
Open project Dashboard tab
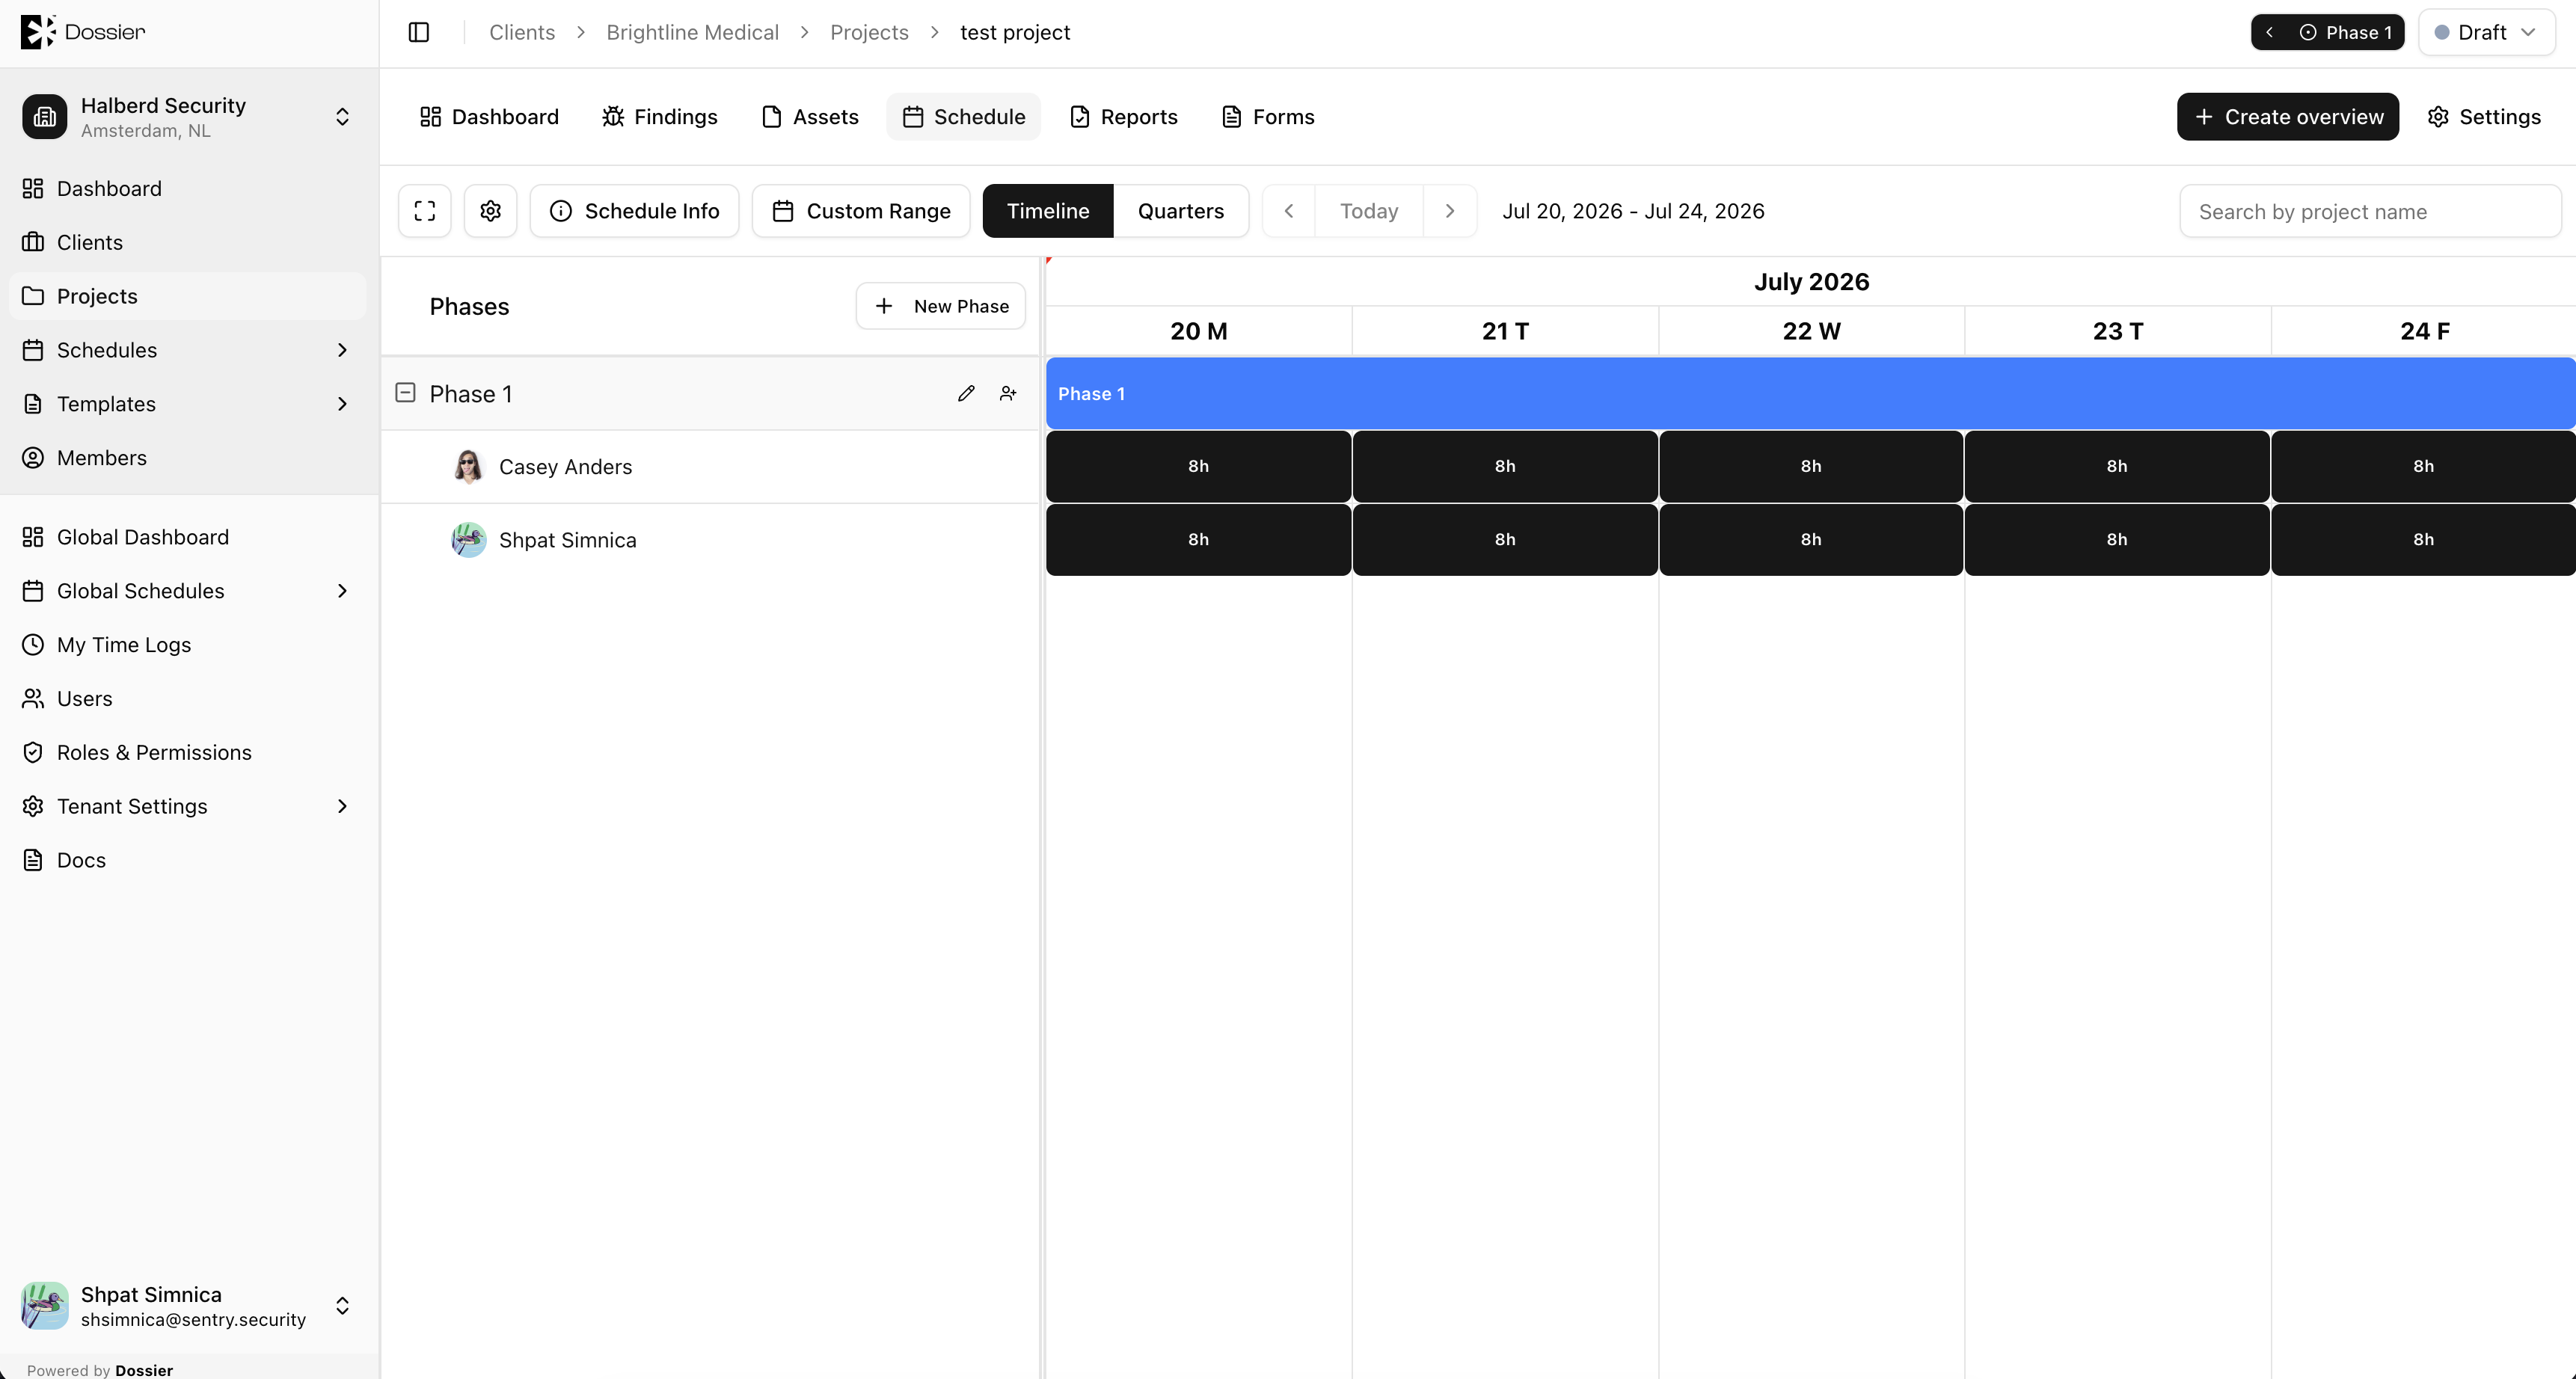489,117
